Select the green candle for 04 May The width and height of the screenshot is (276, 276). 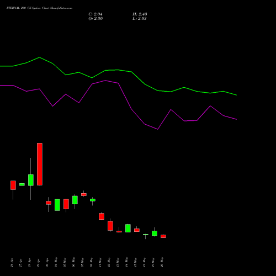point(57,205)
